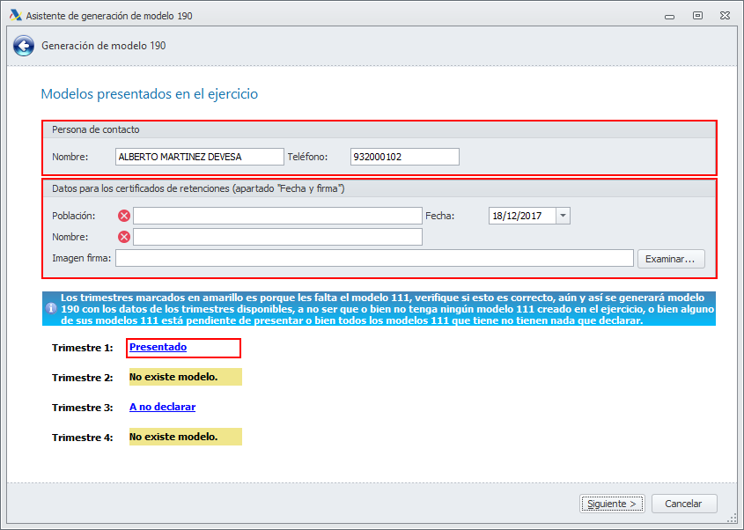Click the 'Generación de modelo 190' title text
744x530 pixels.
[103, 46]
